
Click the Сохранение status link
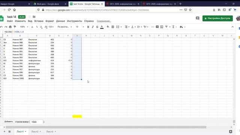[104, 21]
